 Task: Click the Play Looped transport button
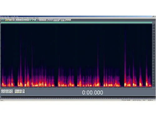click(12, 90)
